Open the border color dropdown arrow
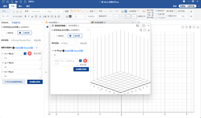 [126, 11]
